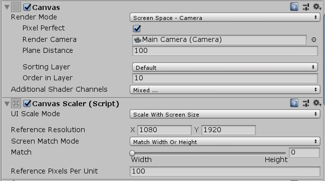Click the camera icon in Render Camera field
The width and height of the screenshot is (325, 181).
tap(138, 39)
